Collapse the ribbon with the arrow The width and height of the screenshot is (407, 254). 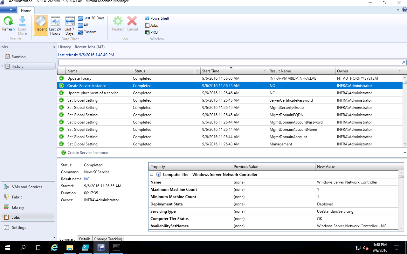point(398,10)
